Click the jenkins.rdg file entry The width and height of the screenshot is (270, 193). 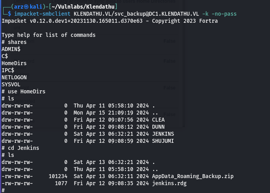(169, 183)
